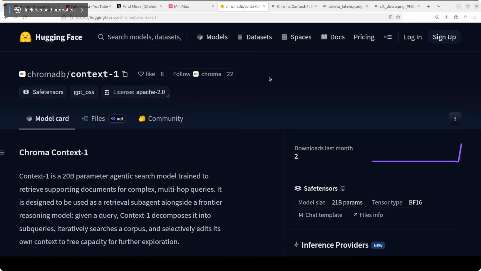Open the browser downloads panel
The image size is (481, 271).
point(446,17)
